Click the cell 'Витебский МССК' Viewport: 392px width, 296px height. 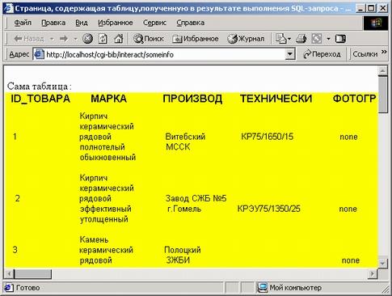pos(185,142)
